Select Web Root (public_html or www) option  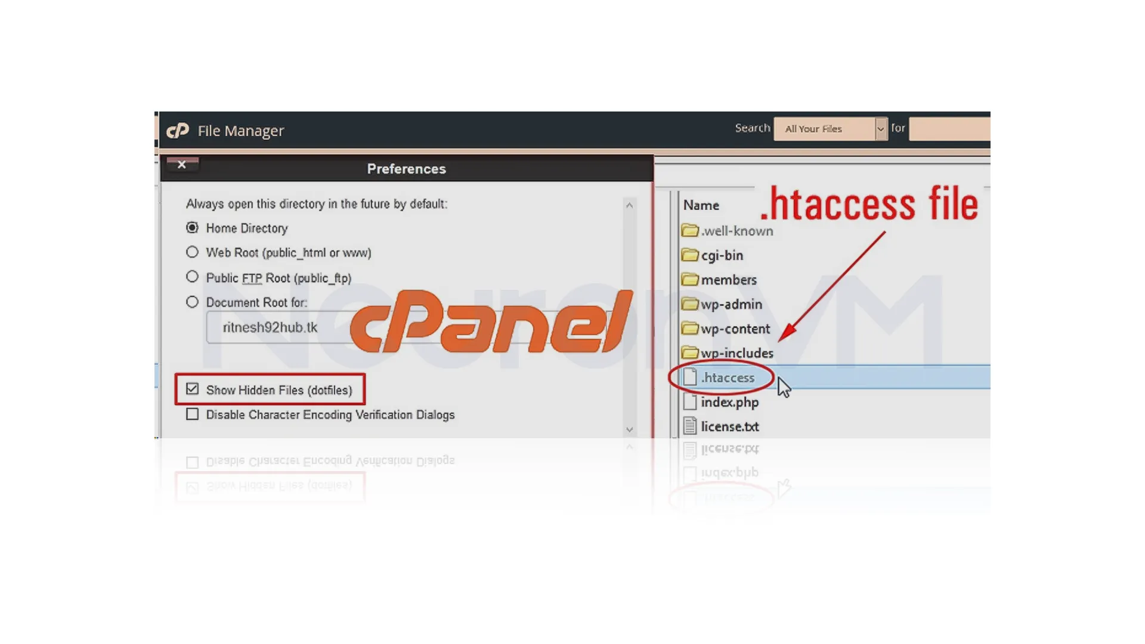192,252
